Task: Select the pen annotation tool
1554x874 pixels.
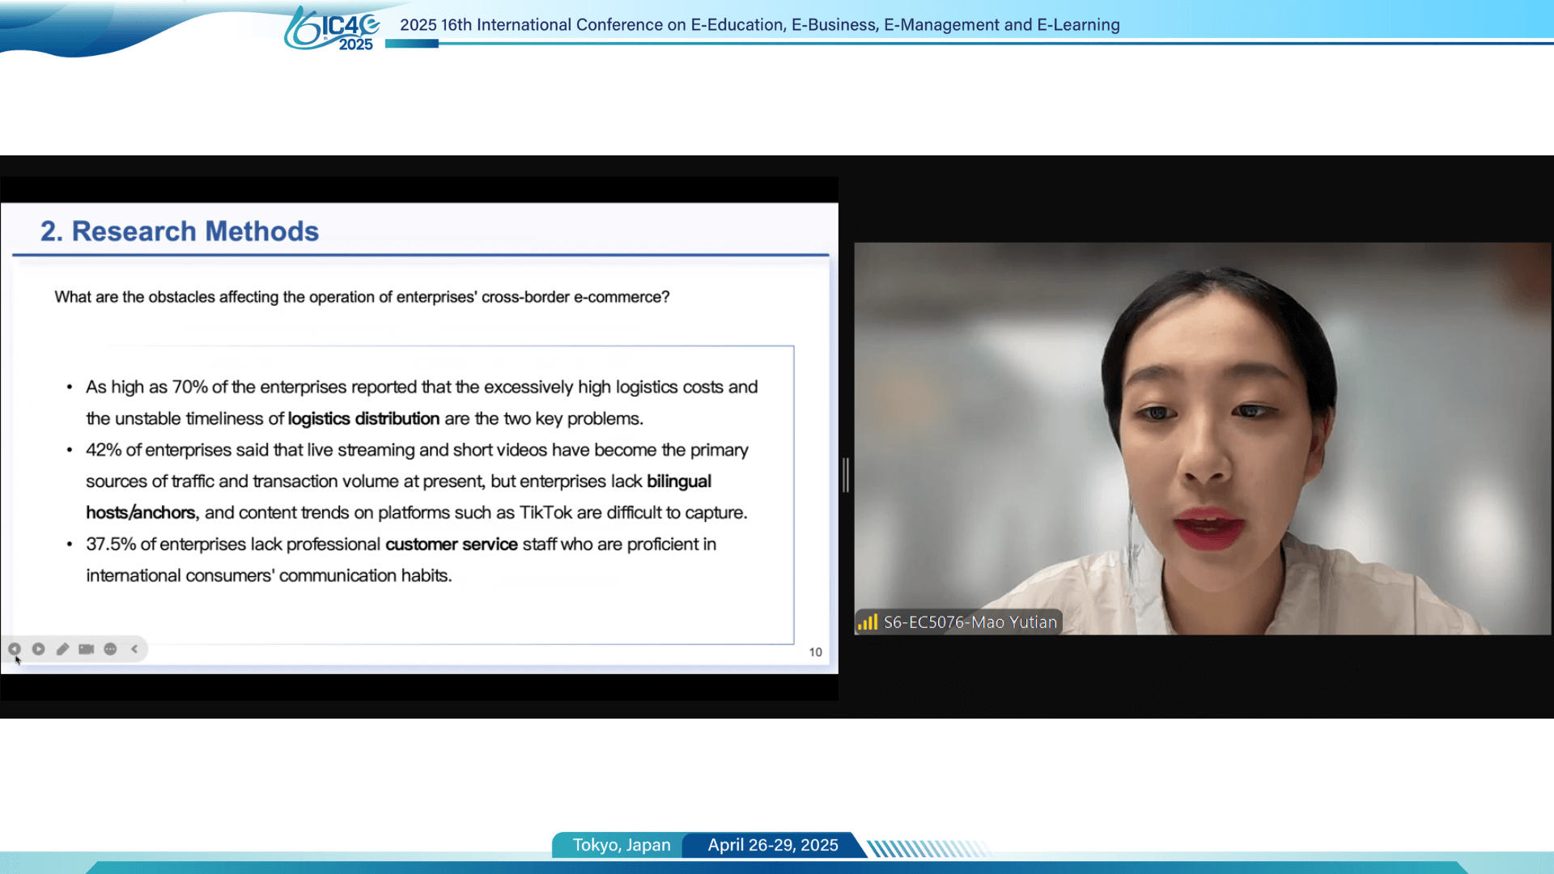Action: (62, 649)
